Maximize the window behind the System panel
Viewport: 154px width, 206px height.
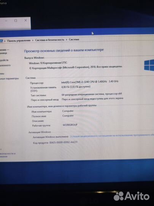16,21
